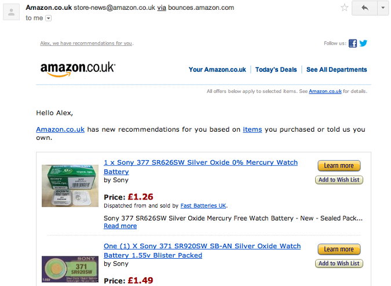This screenshot has width=391, height=286.
Task: Click the reply arrow button
Action: point(364,8)
